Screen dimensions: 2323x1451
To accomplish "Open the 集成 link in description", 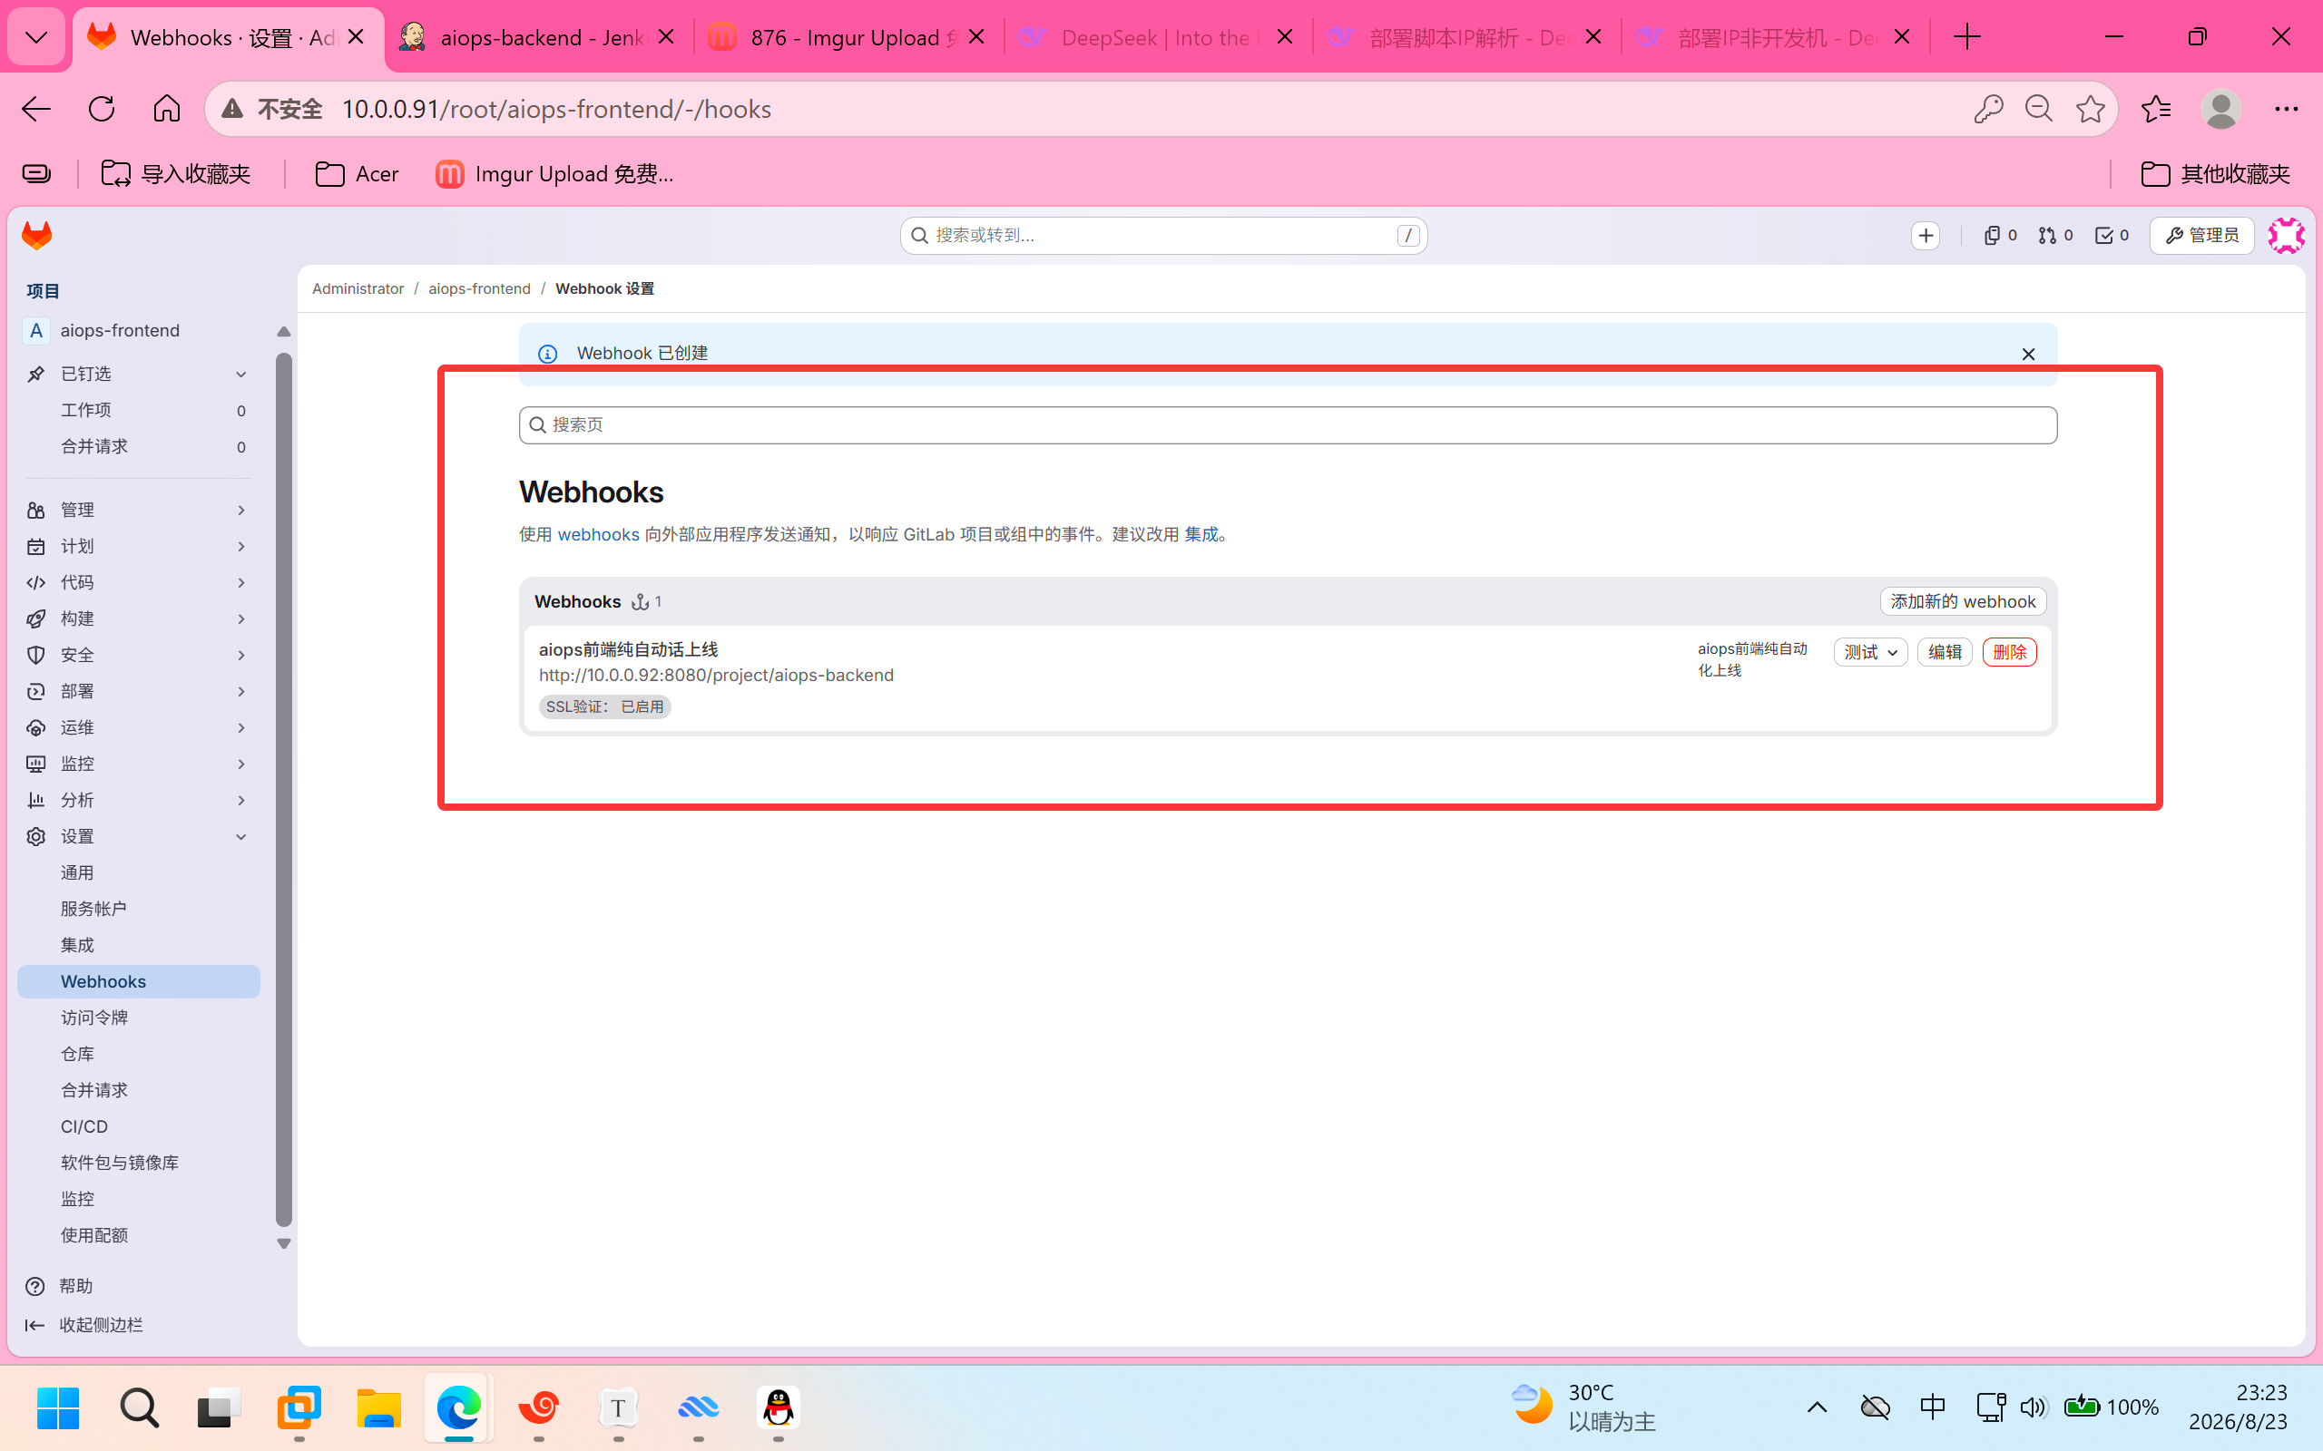I will (x=1200, y=534).
